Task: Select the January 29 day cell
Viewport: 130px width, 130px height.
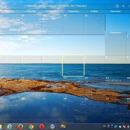Action: [52, 24]
